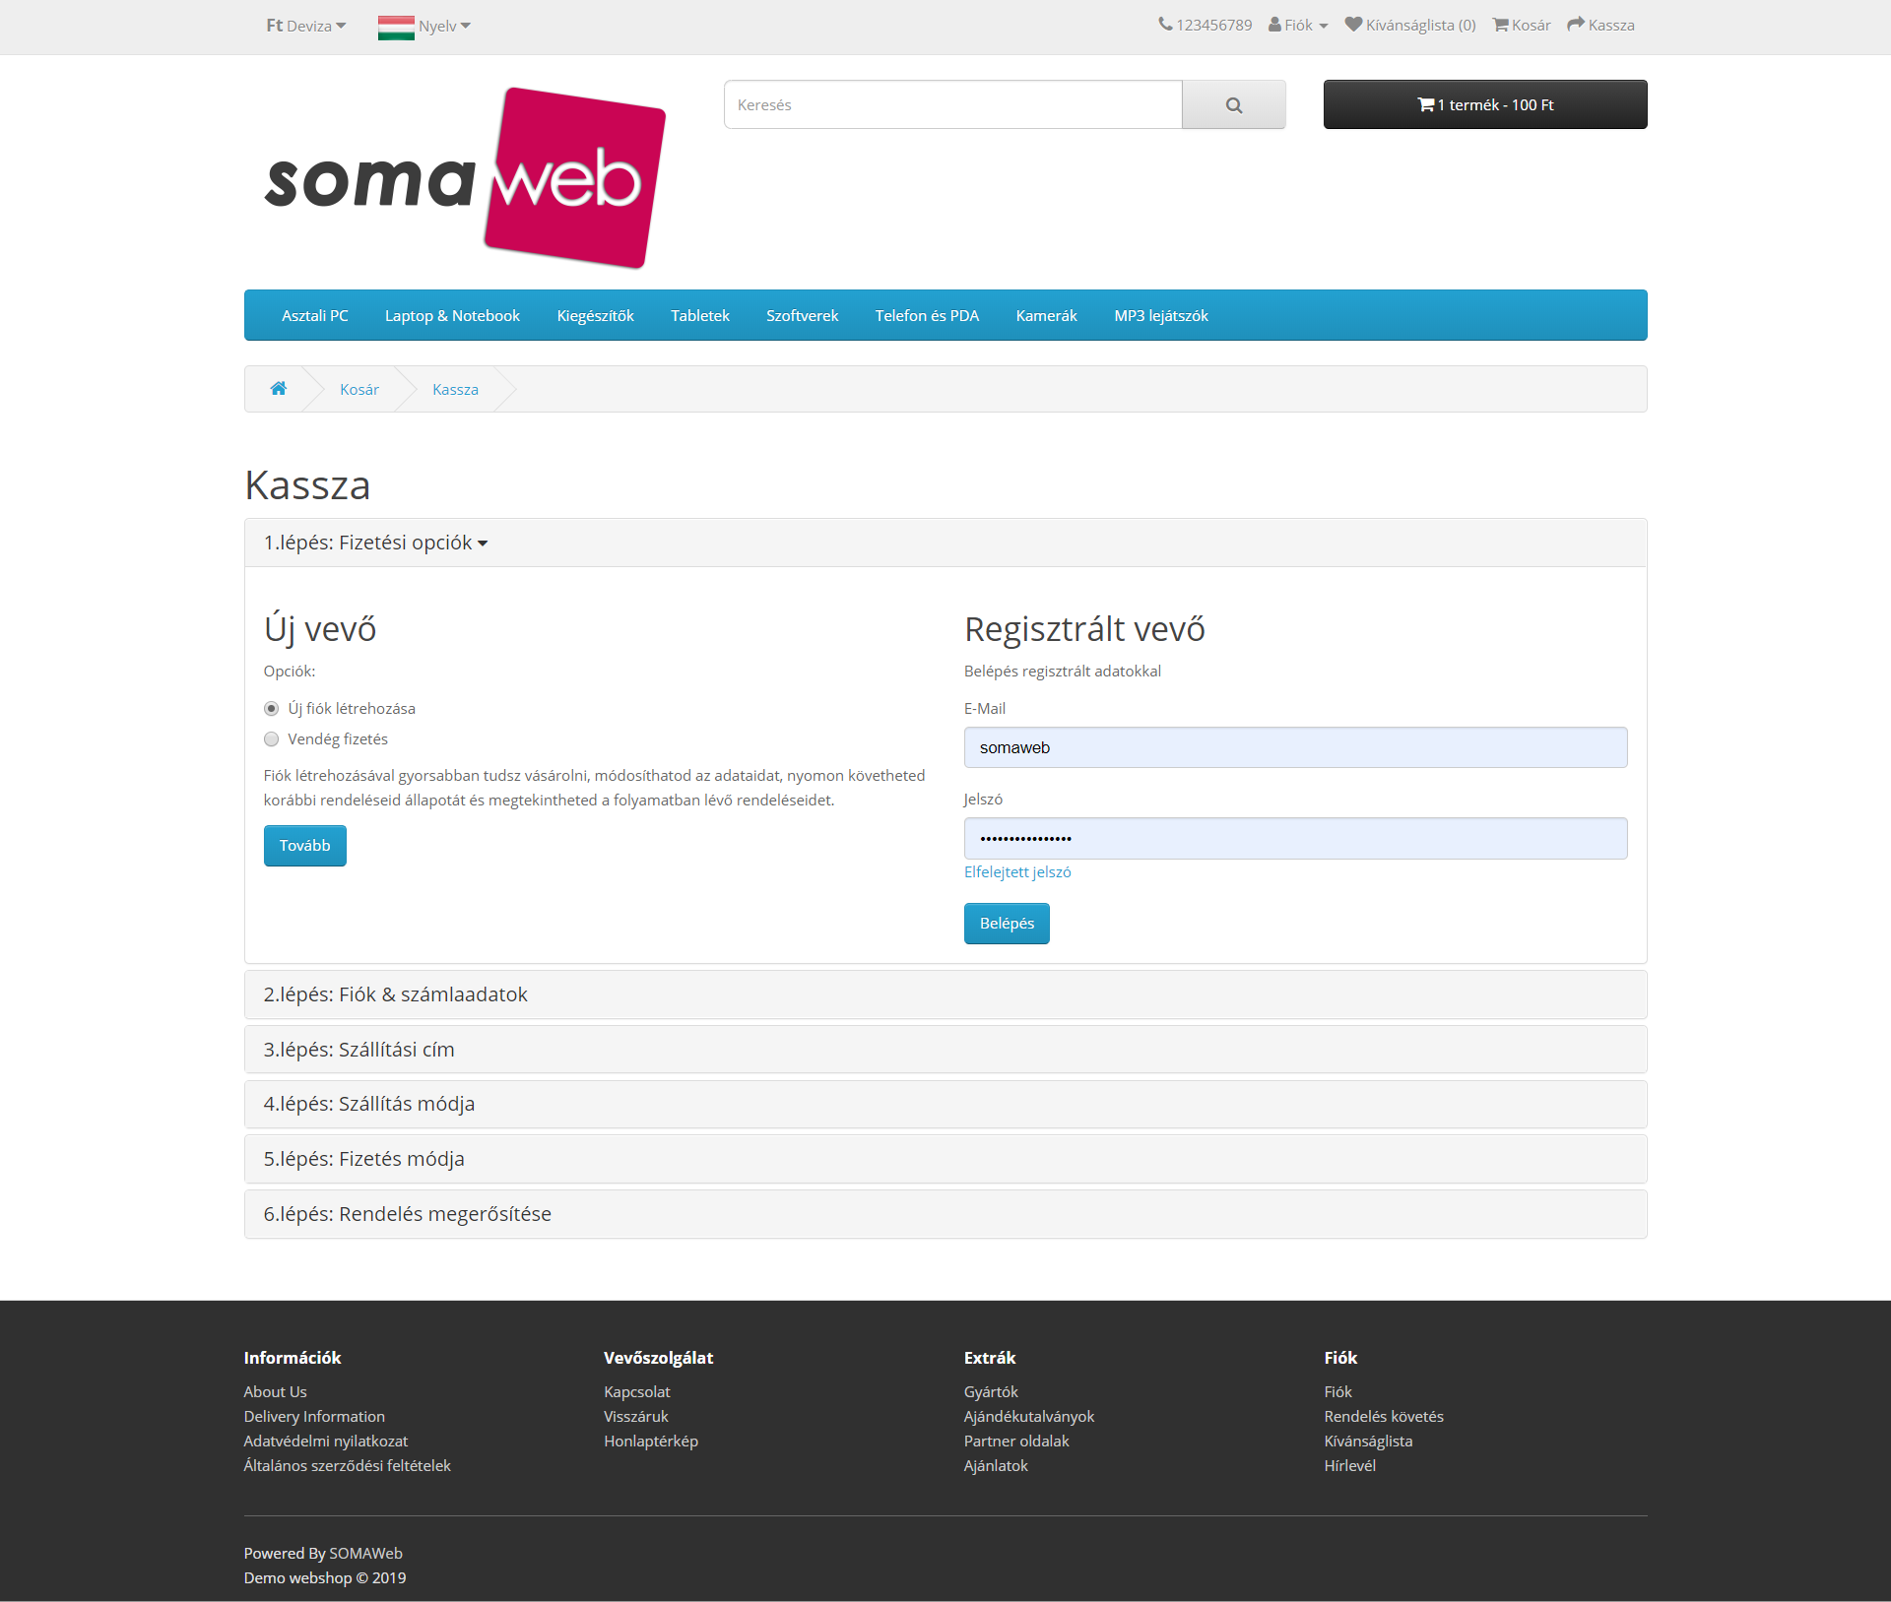Click the Elfelejtett jelszó link
The image size is (1891, 1602).
[x=1017, y=871]
